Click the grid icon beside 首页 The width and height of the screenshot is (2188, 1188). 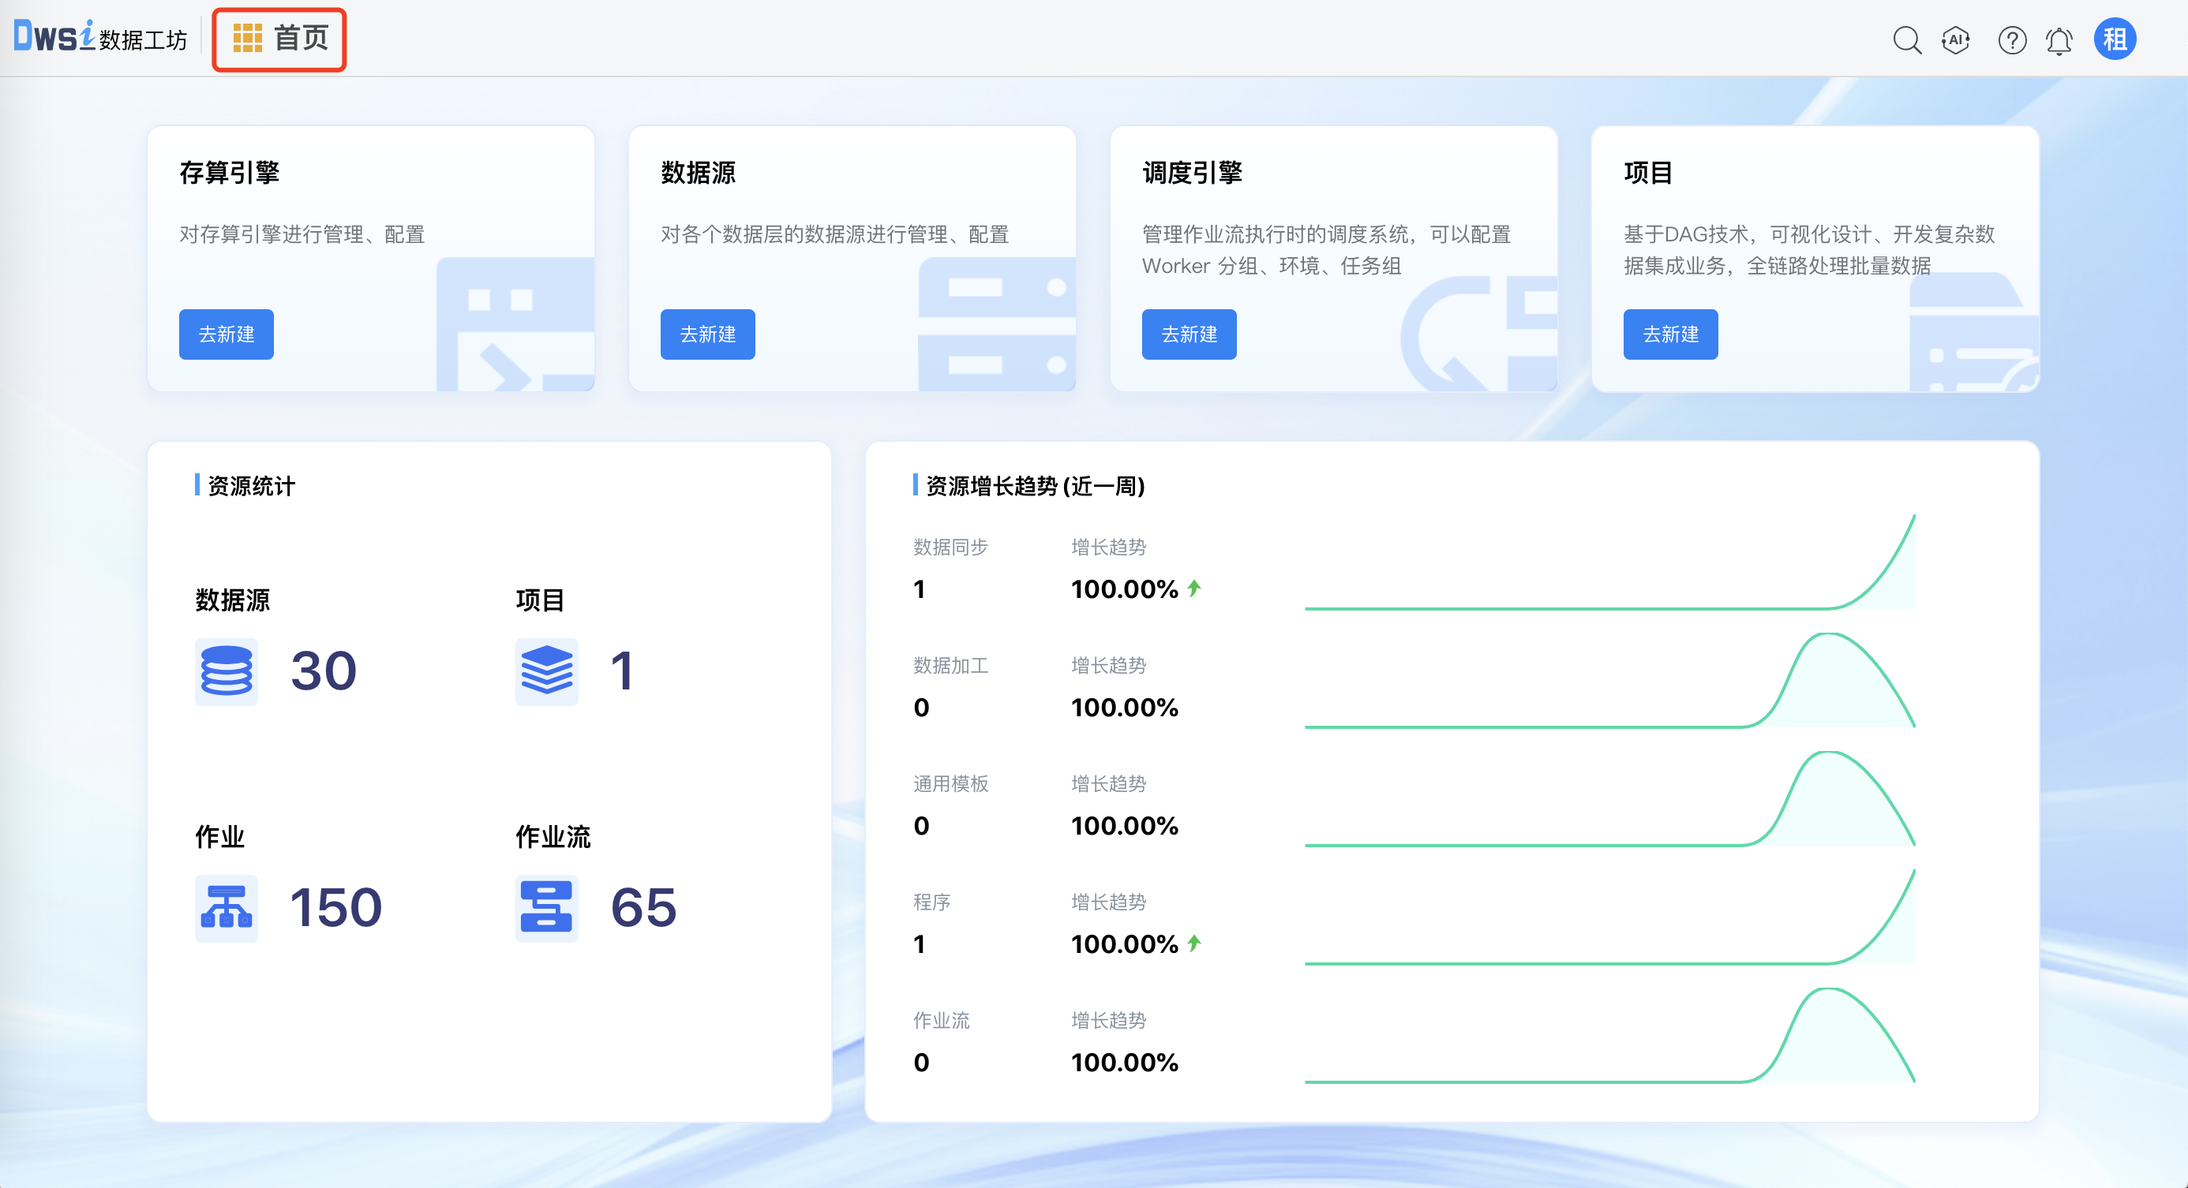click(247, 38)
